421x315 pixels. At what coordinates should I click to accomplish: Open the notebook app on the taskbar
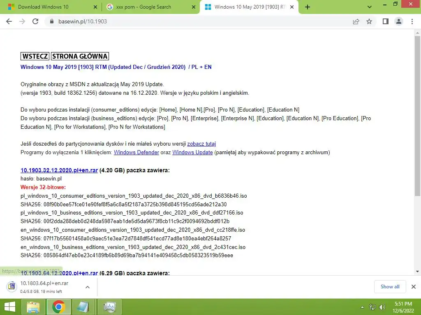[84, 307]
